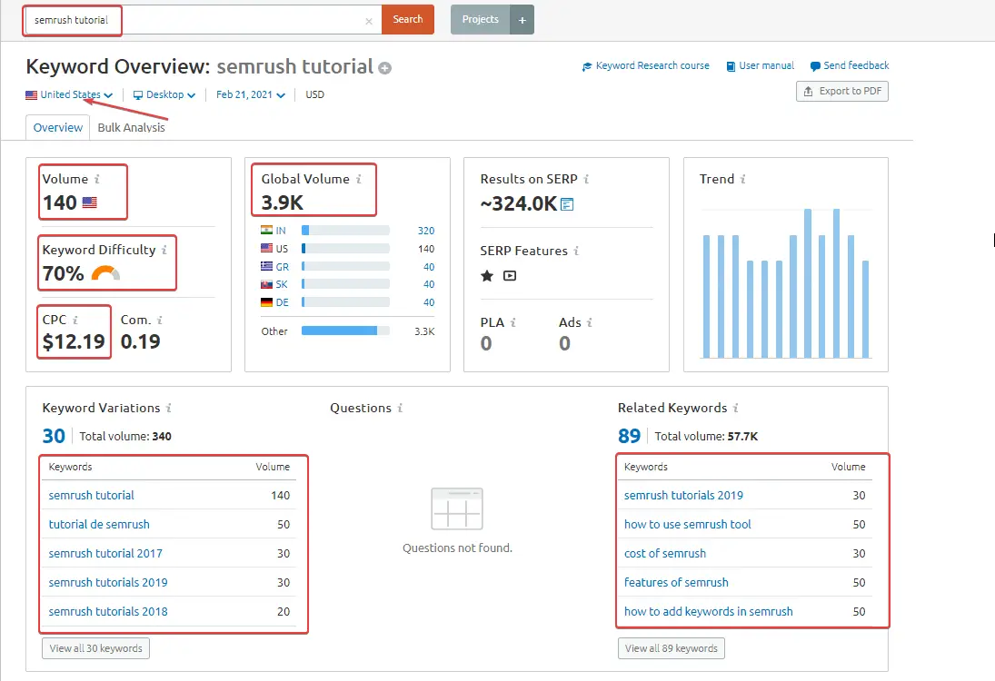Click the info icon next to Questions

coord(400,409)
